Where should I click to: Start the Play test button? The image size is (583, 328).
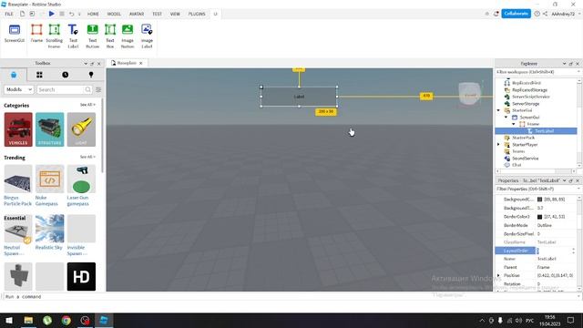52,14
